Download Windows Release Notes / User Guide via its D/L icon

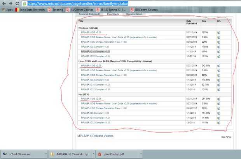pos(218,38)
